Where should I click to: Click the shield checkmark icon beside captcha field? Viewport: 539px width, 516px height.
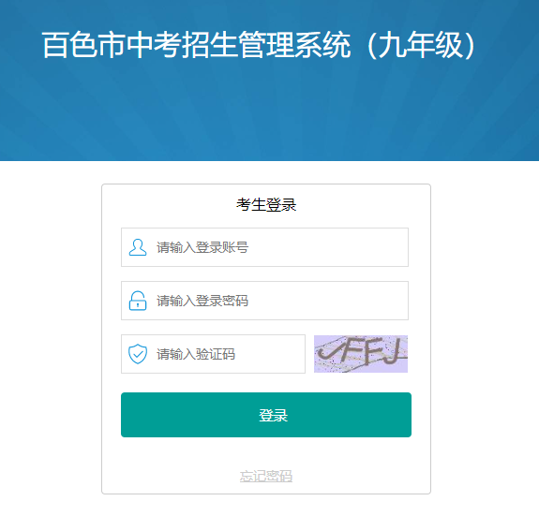click(138, 354)
